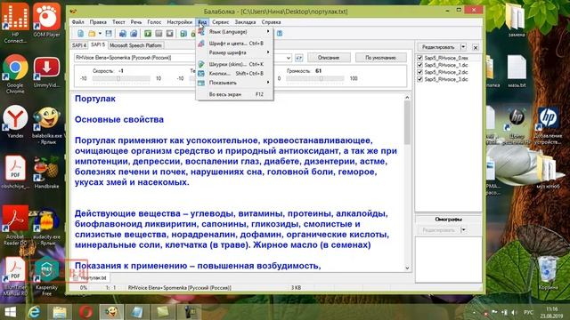Switch to the Microsoft Speech Platform tab
Image resolution: width=570 pixels, height=320 pixels.
pyautogui.click(x=135, y=45)
